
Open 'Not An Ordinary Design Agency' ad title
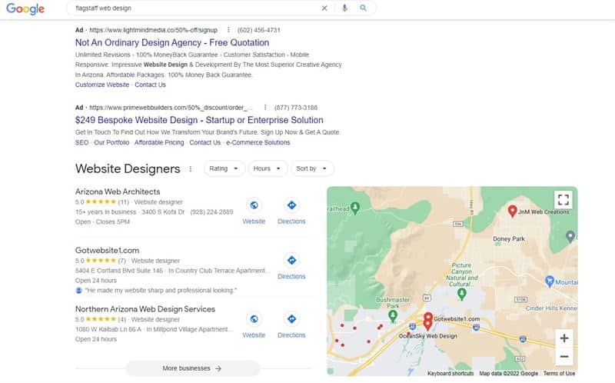coord(172,42)
